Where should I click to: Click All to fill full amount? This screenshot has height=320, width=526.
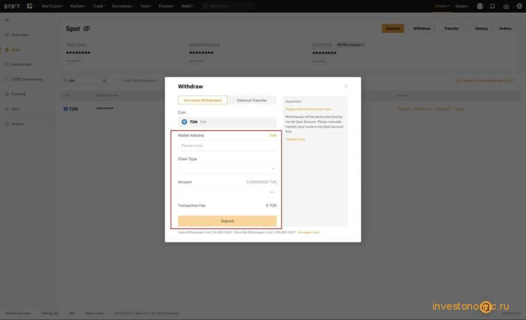pyautogui.click(x=272, y=192)
